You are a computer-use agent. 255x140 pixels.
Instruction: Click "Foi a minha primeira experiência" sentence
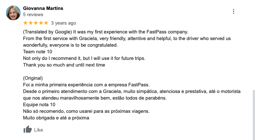coord(86,85)
